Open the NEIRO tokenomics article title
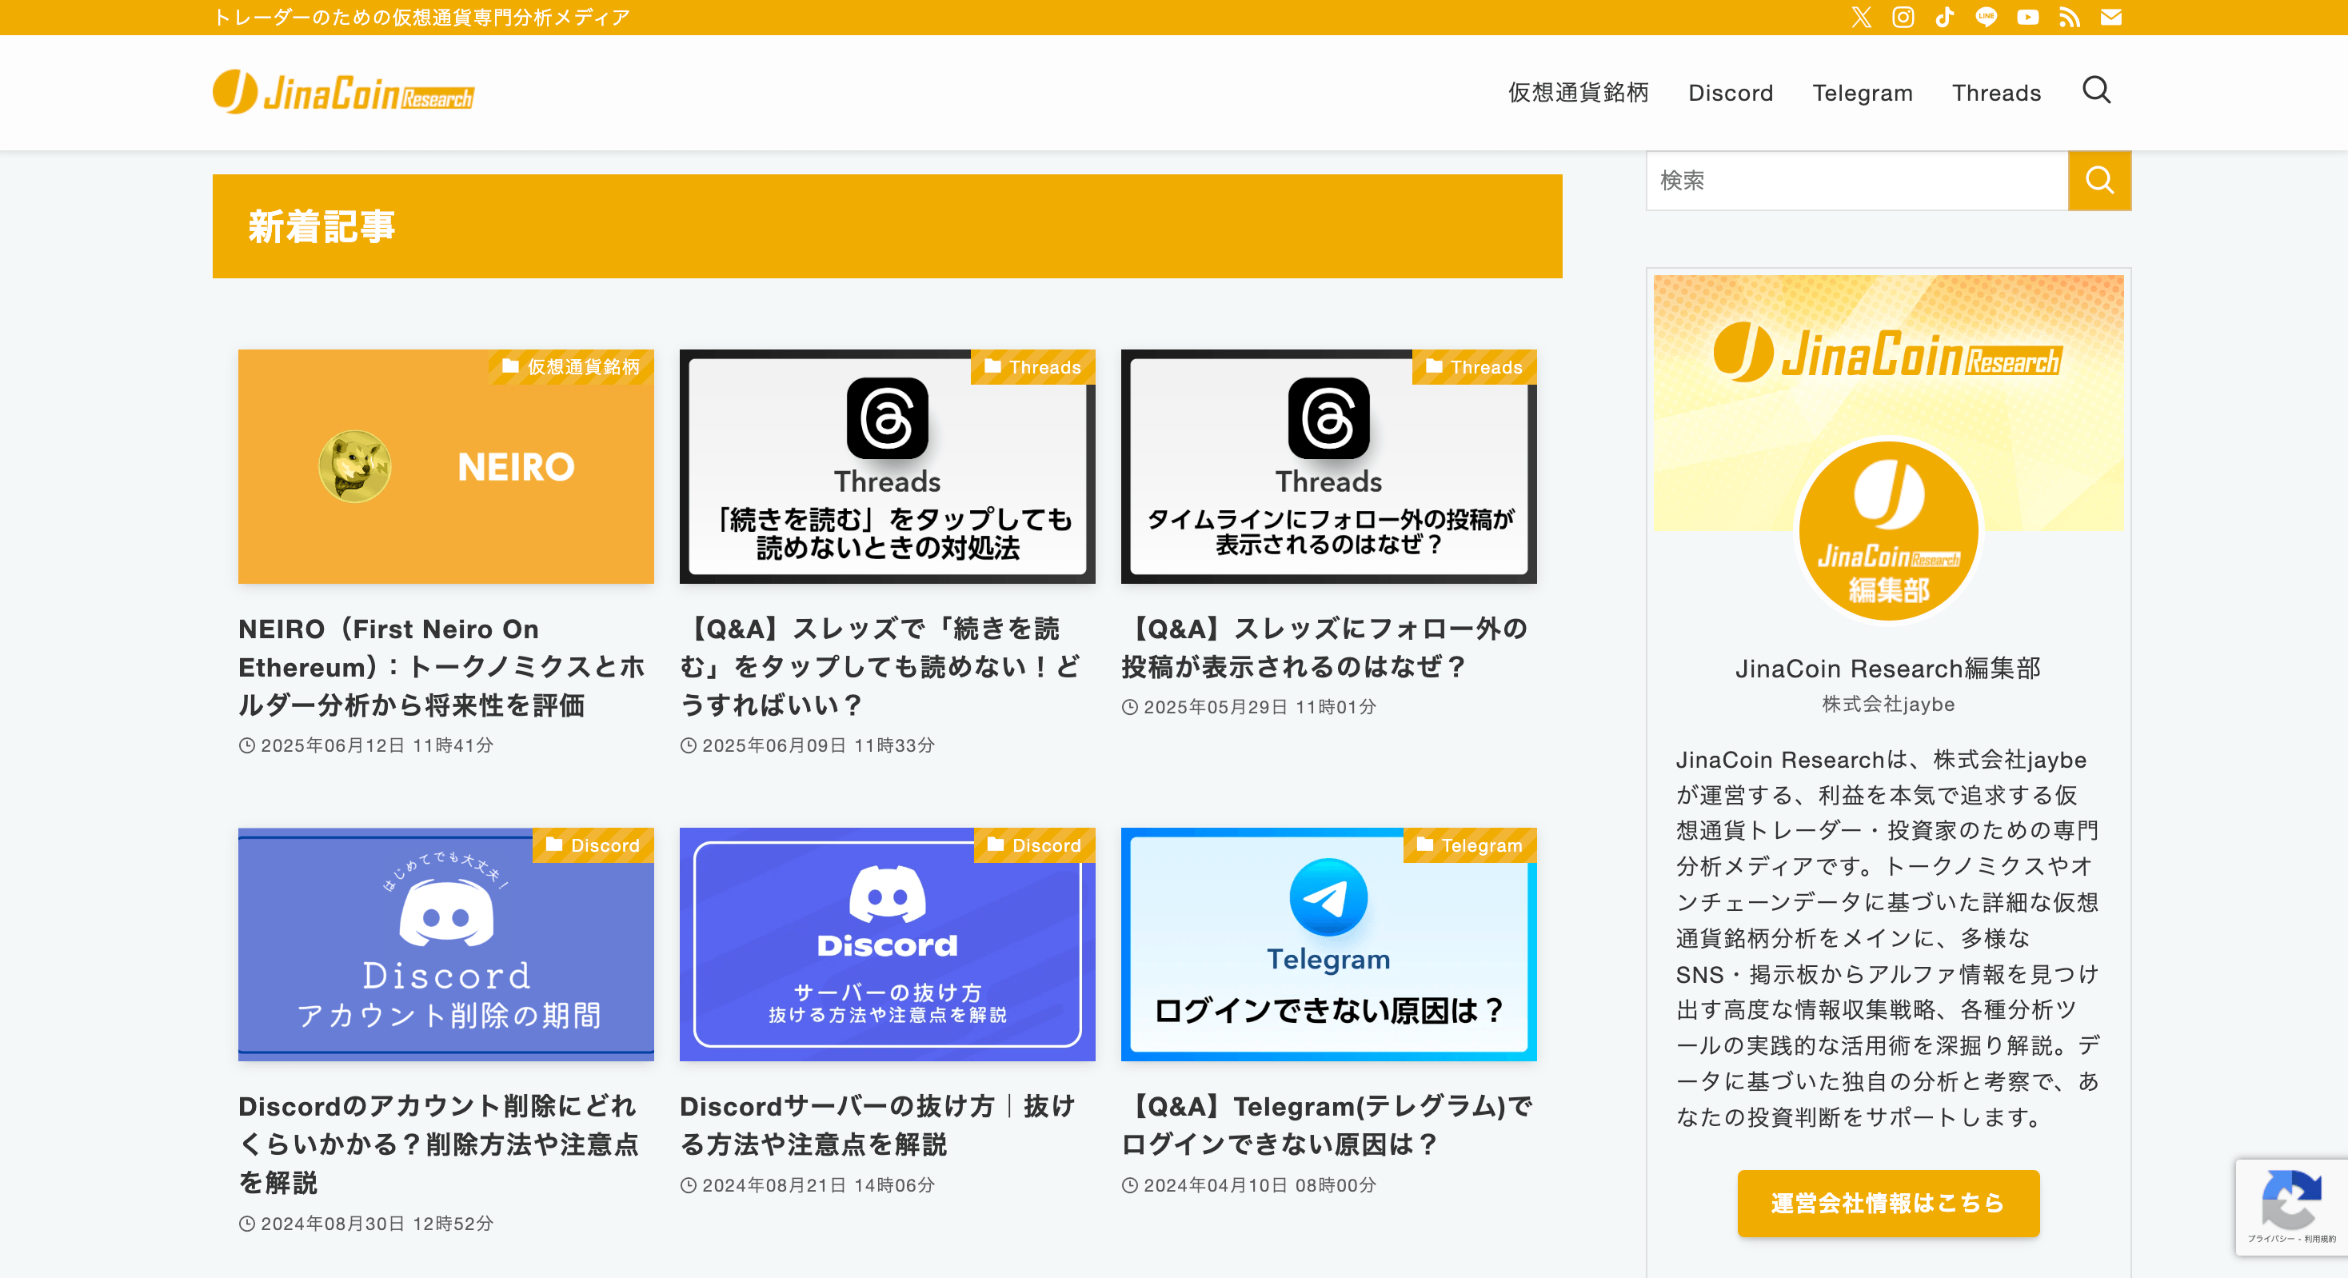Screen dimensions: 2348x1278 (442, 666)
